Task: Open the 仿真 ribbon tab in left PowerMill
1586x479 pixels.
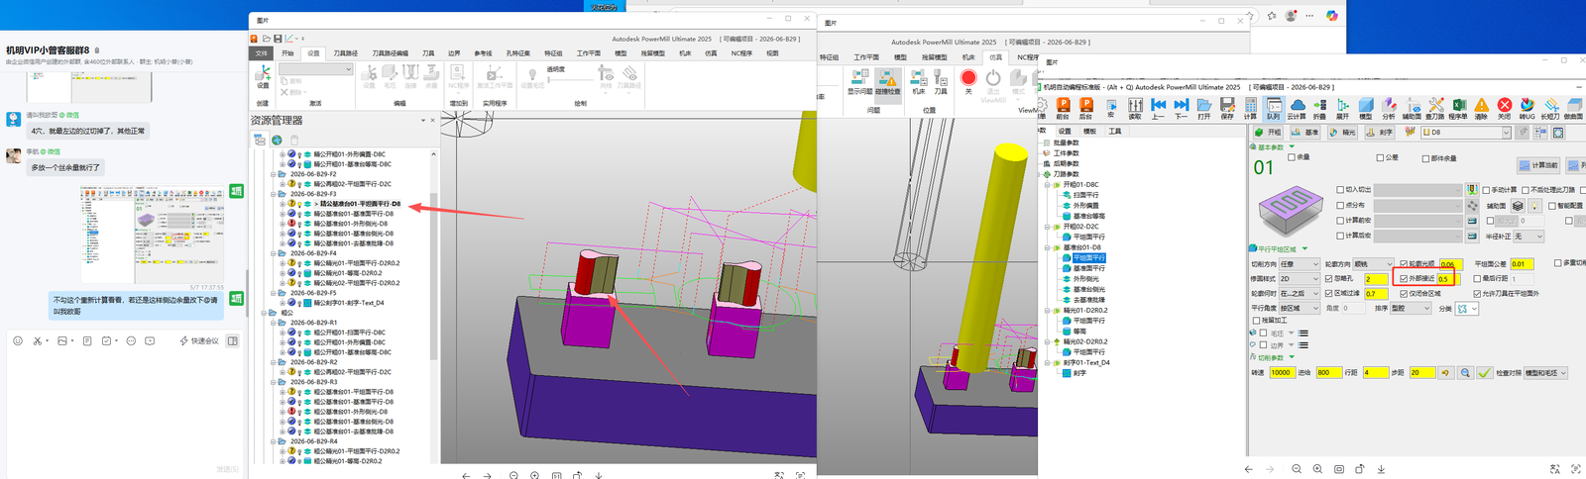Action: coord(711,53)
